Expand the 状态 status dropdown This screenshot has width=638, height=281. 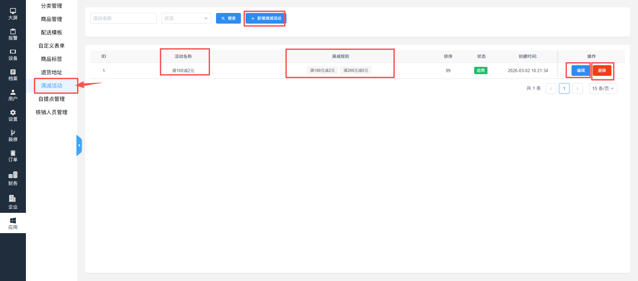(186, 18)
